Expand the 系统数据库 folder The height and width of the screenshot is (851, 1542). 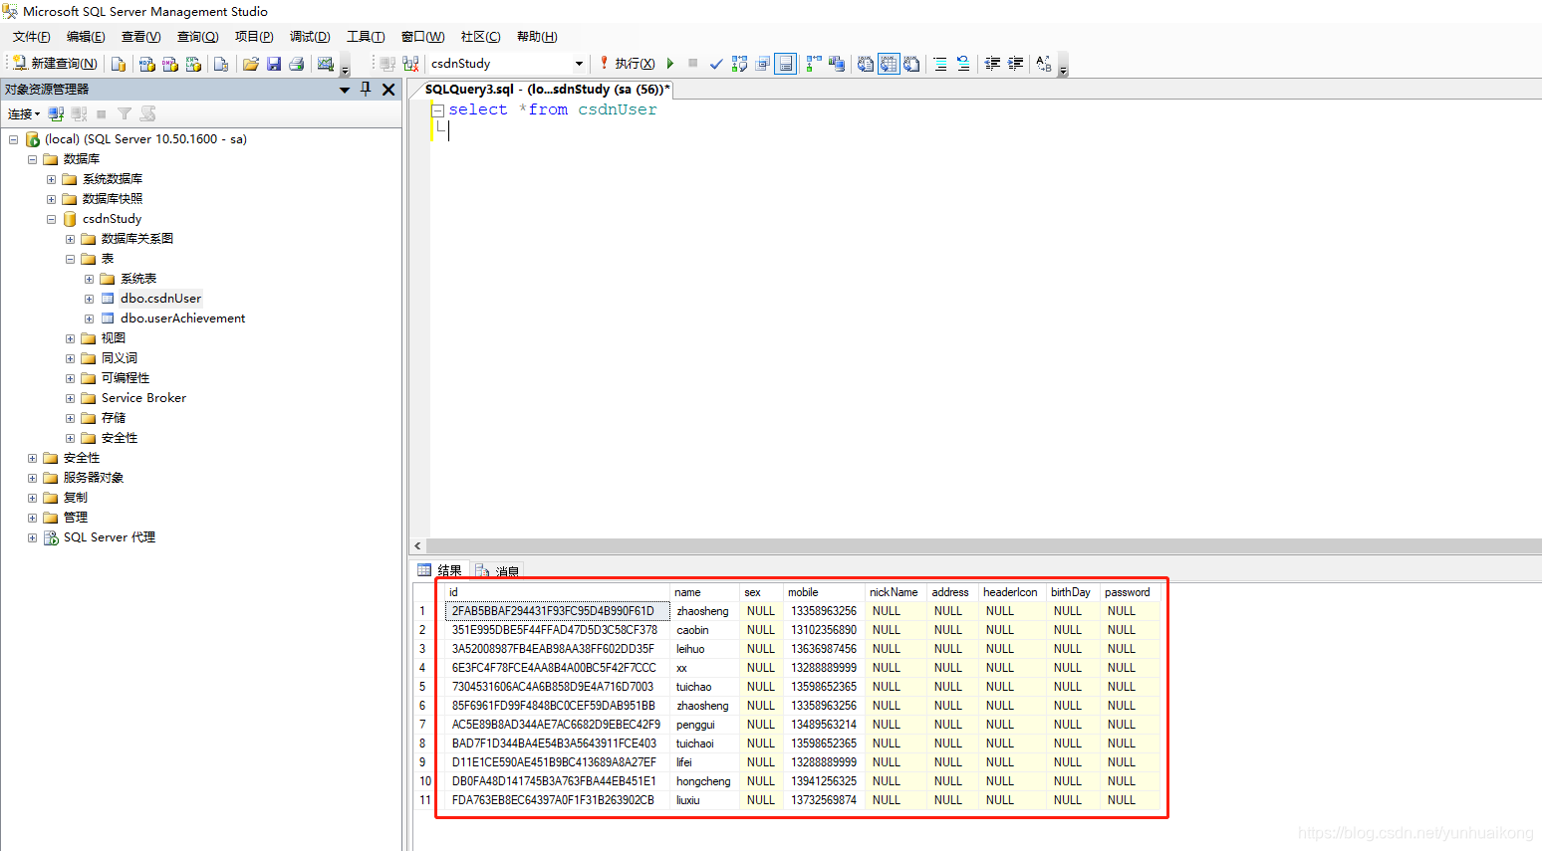click(x=50, y=178)
